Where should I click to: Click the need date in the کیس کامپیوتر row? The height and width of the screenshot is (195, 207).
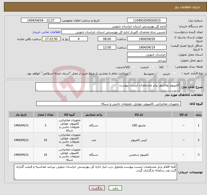pyautogui.click(x=21, y=140)
